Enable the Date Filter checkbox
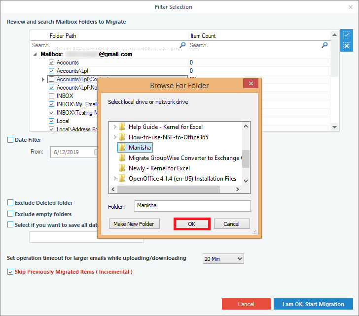The height and width of the screenshot is (316, 359). click(10, 140)
